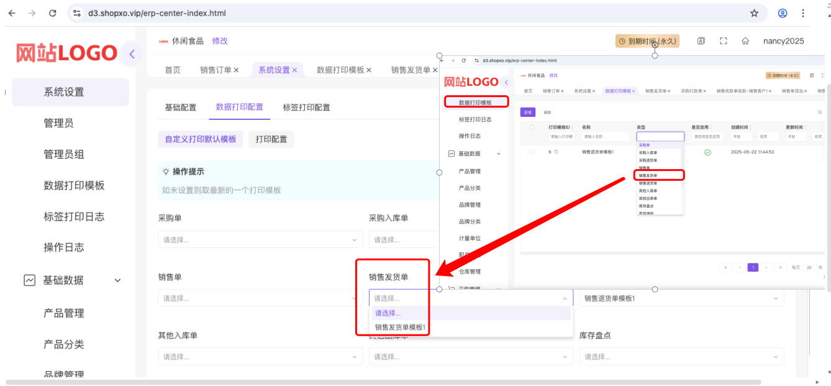Image resolution: width=831 pixels, height=386 pixels.
Task: Click the copy icon beside ID 6
Action: 556,152
